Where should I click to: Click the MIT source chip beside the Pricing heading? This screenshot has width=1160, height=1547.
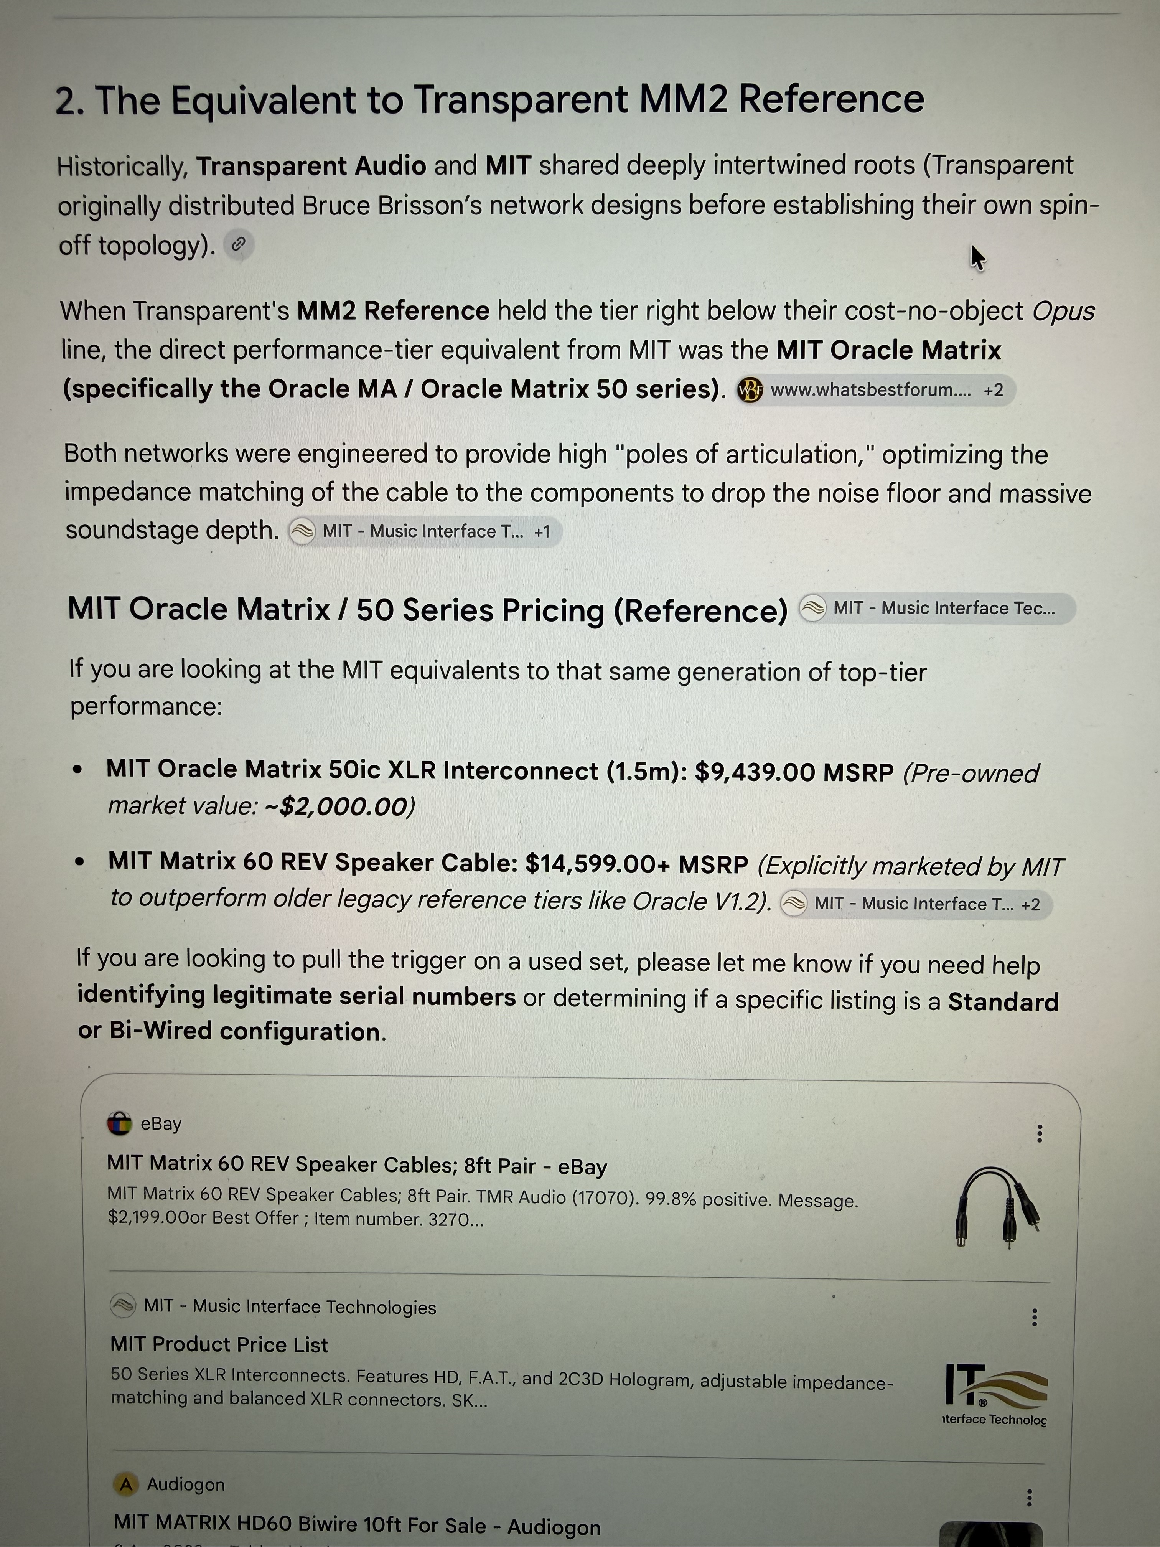tap(936, 608)
